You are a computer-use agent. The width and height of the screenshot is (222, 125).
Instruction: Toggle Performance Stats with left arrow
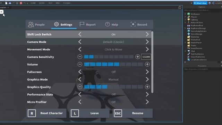(x=80, y=94)
